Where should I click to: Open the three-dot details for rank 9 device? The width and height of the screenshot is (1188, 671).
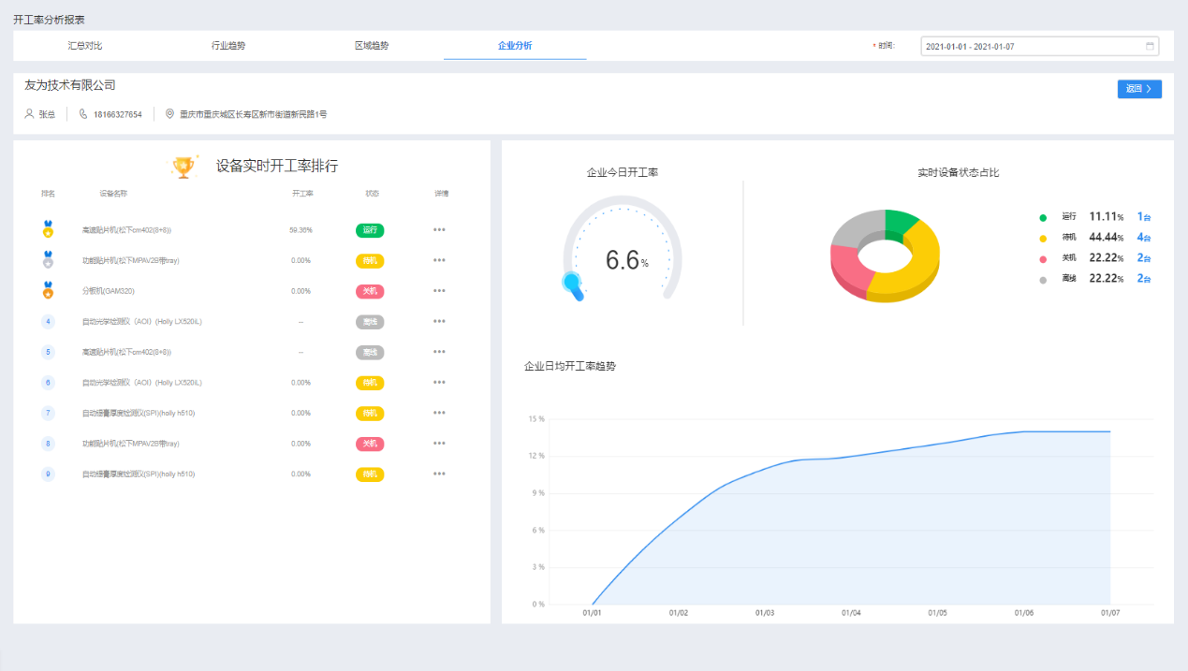439,474
